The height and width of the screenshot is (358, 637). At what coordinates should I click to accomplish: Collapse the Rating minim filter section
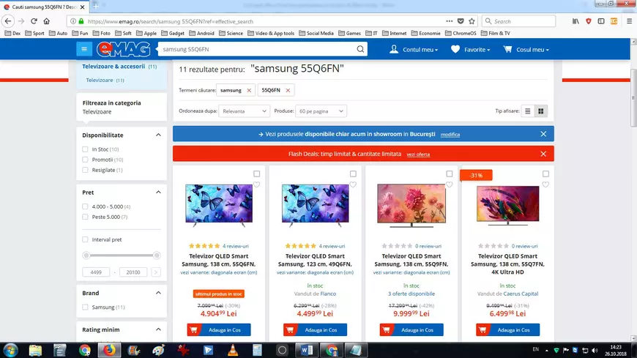click(x=158, y=329)
